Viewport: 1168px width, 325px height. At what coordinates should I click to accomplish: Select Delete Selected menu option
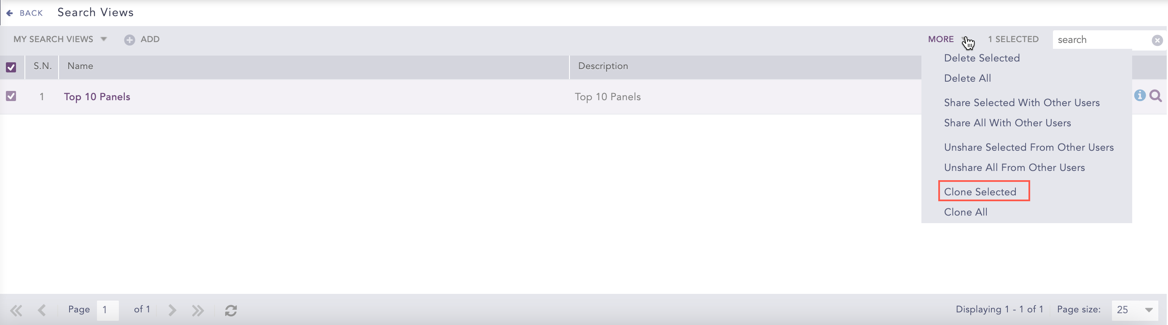[982, 58]
